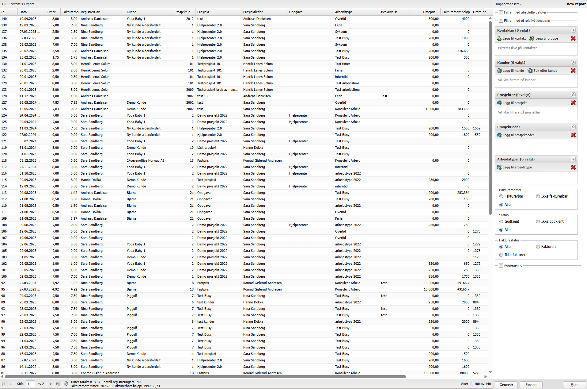This screenshot has width=587, height=389.
Task: Collapse the Prosjektleder filter panel
Action: click(573, 127)
